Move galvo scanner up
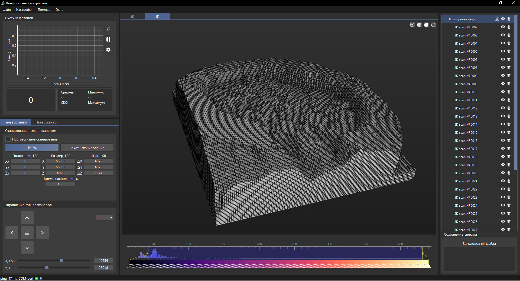The image size is (520, 281). [27, 218]
